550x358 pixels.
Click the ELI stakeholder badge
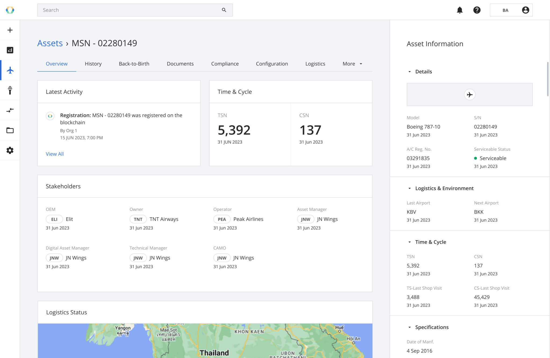pos(54,219)
